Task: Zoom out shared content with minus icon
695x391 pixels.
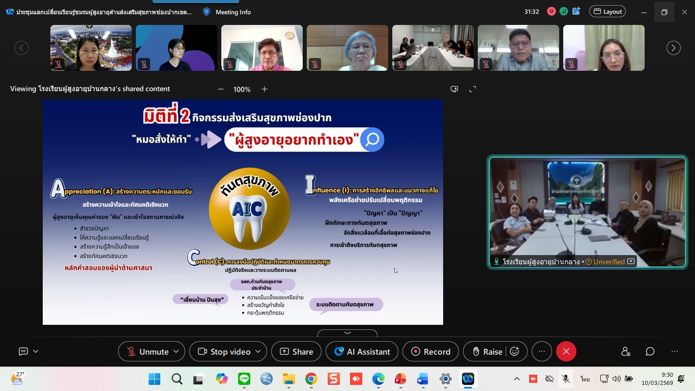Action: click(221, 89)
